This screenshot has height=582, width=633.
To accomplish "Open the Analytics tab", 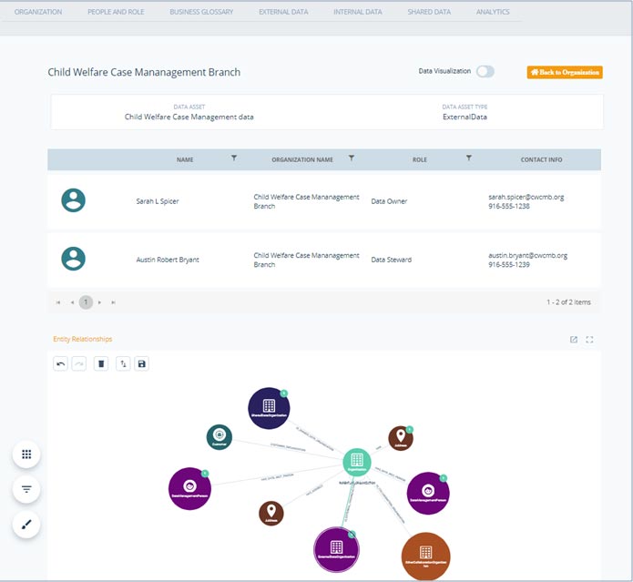I will (493, 12).
